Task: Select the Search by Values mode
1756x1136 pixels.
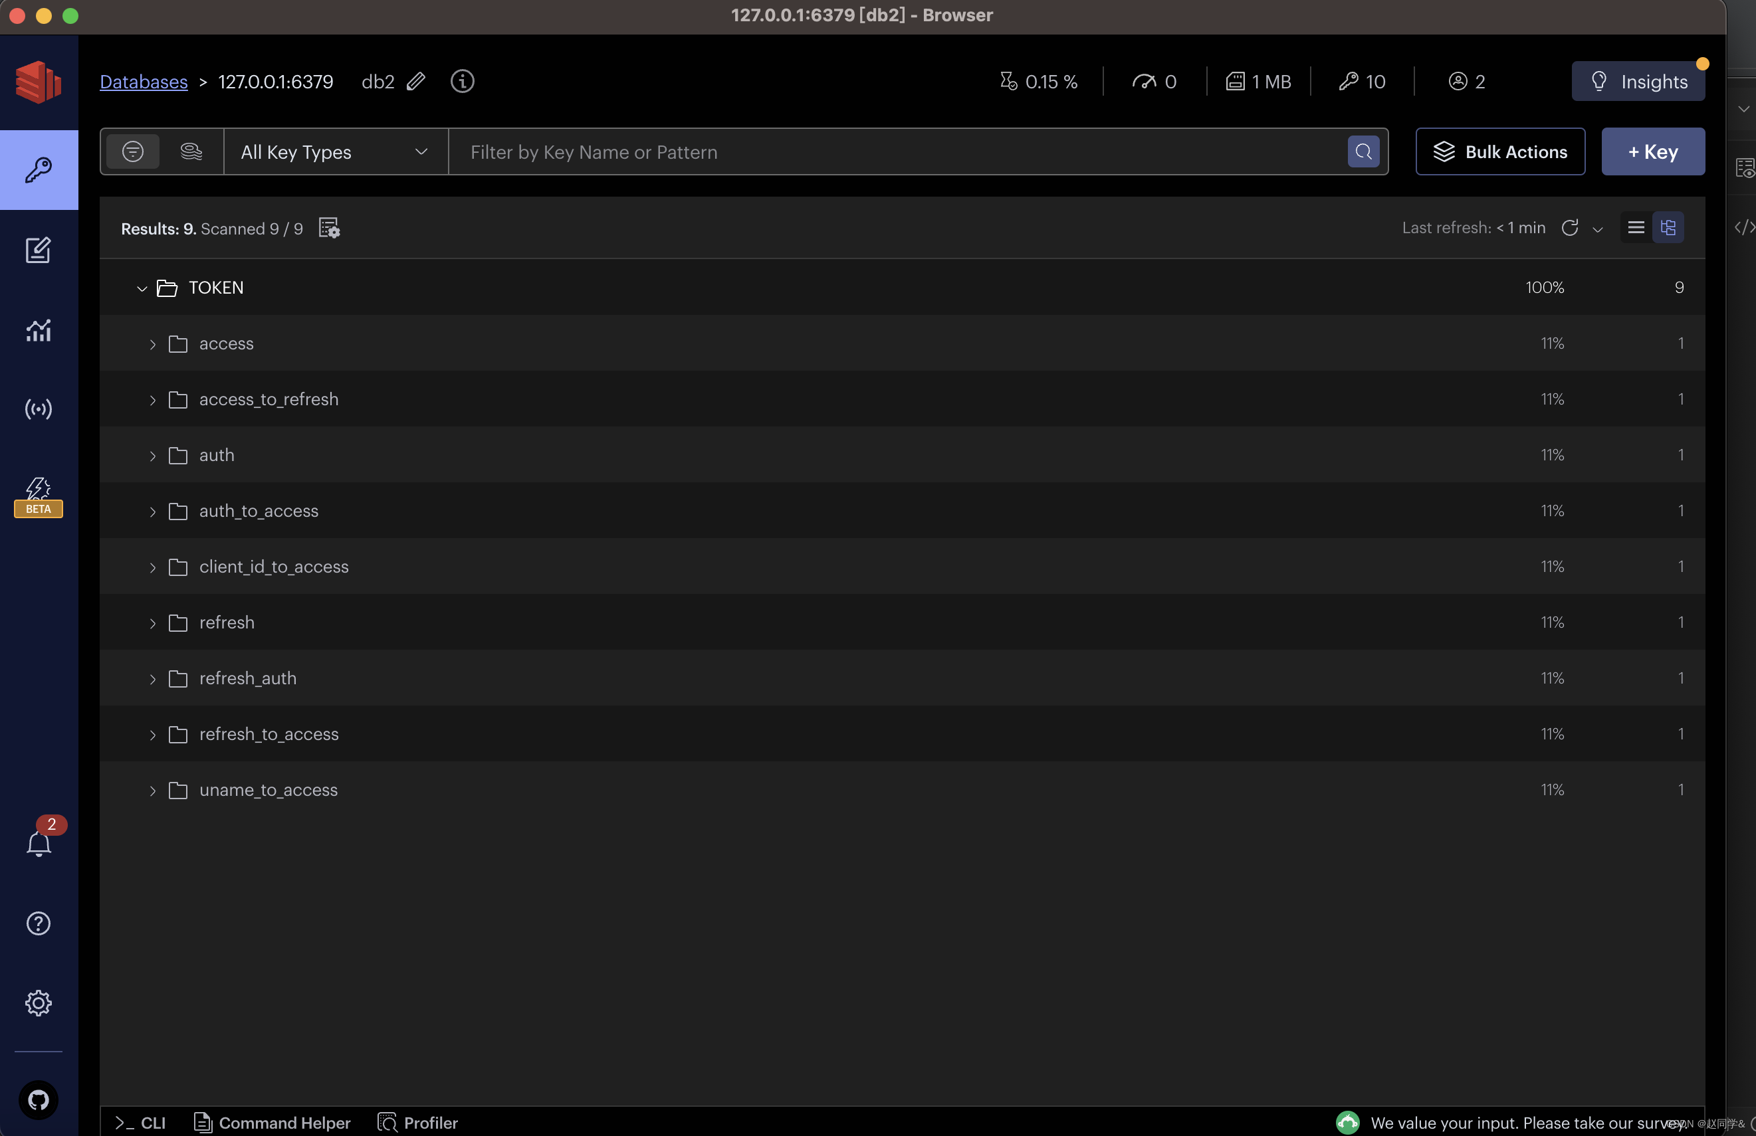Action: (191, 152)
